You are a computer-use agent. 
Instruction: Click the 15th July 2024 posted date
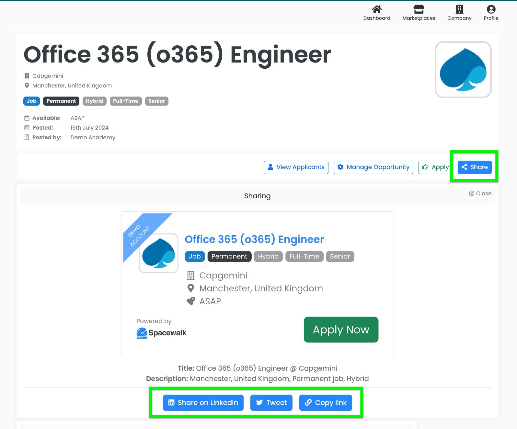pyautogui.click(x=89, y=128)
